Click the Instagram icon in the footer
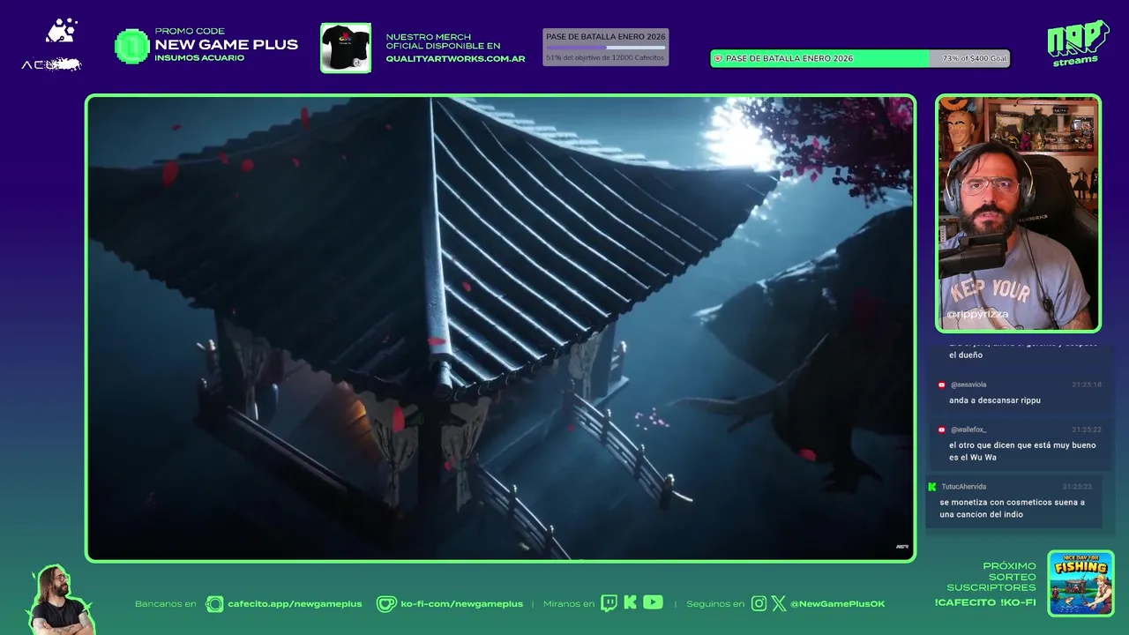 point(759,604)
